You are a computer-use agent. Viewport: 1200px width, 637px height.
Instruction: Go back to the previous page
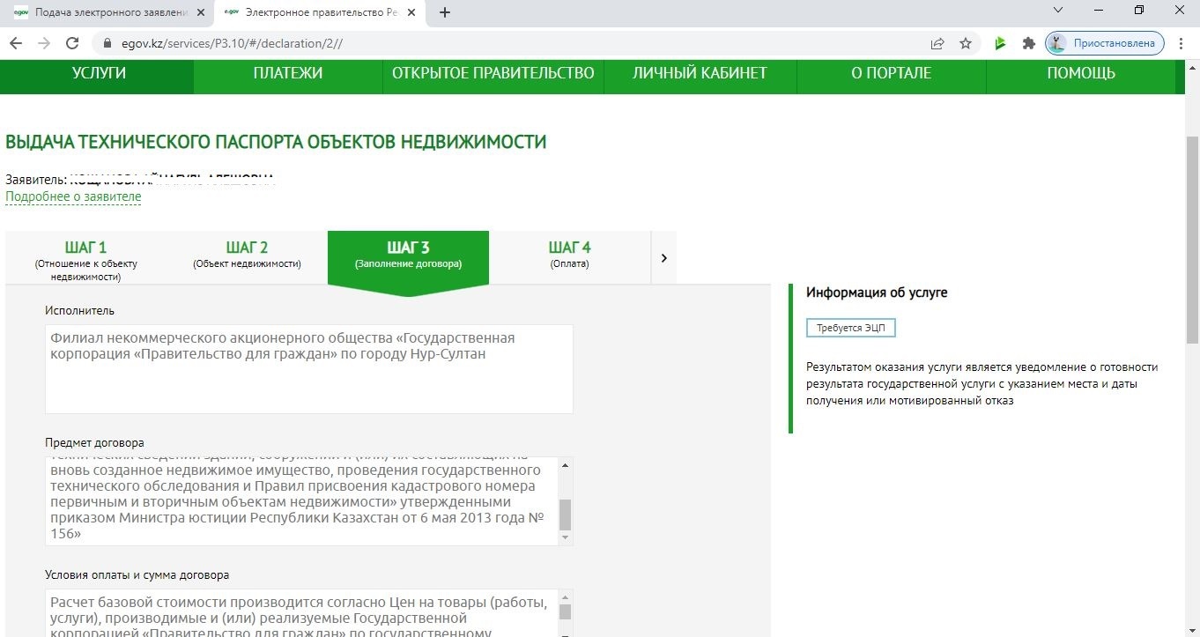pyautogui.click(x=16, y=43)
